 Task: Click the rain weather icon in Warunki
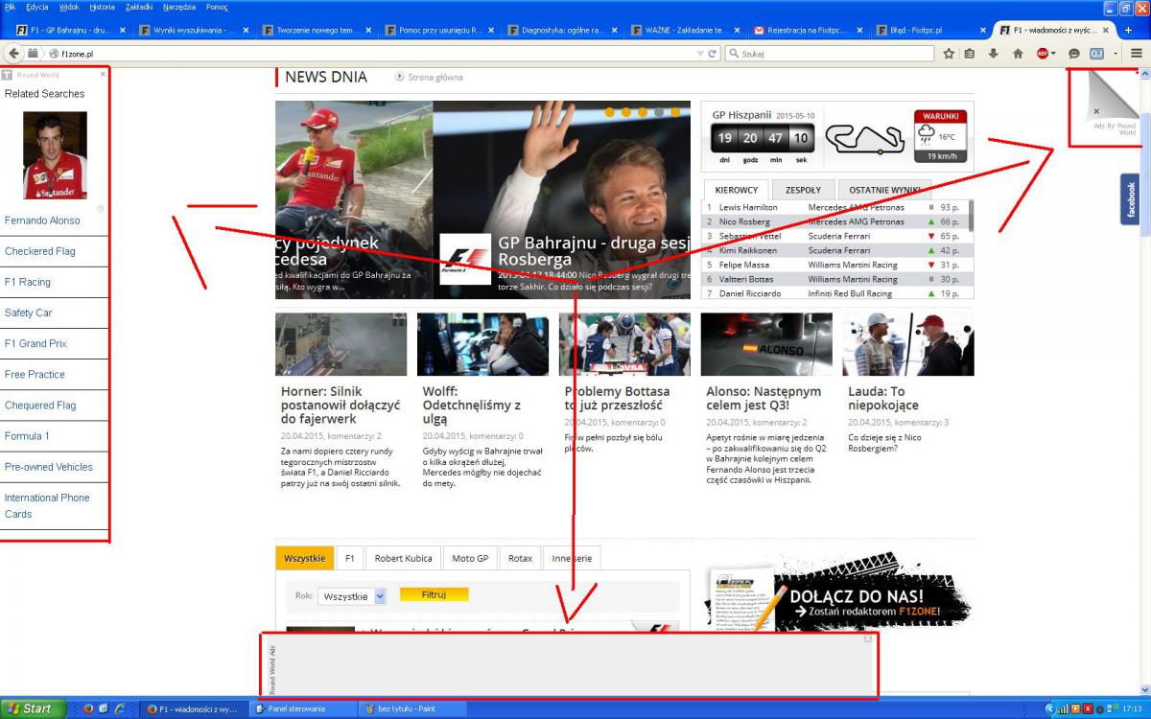click(928, 136)
